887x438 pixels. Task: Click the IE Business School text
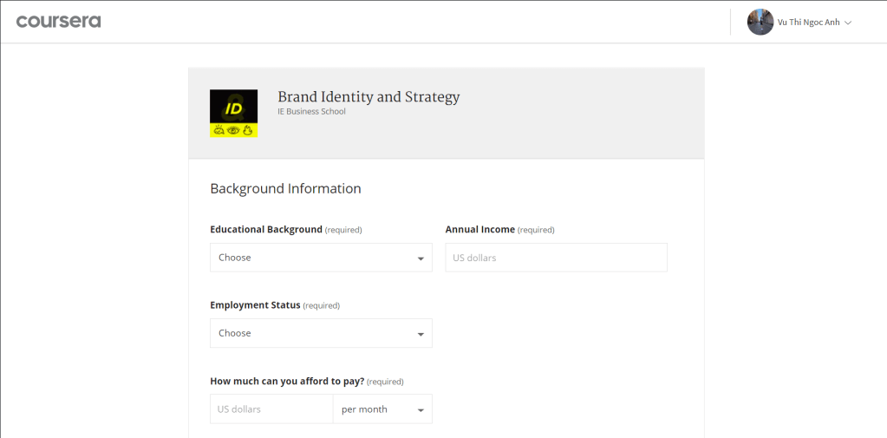click(x=311, y=112)
